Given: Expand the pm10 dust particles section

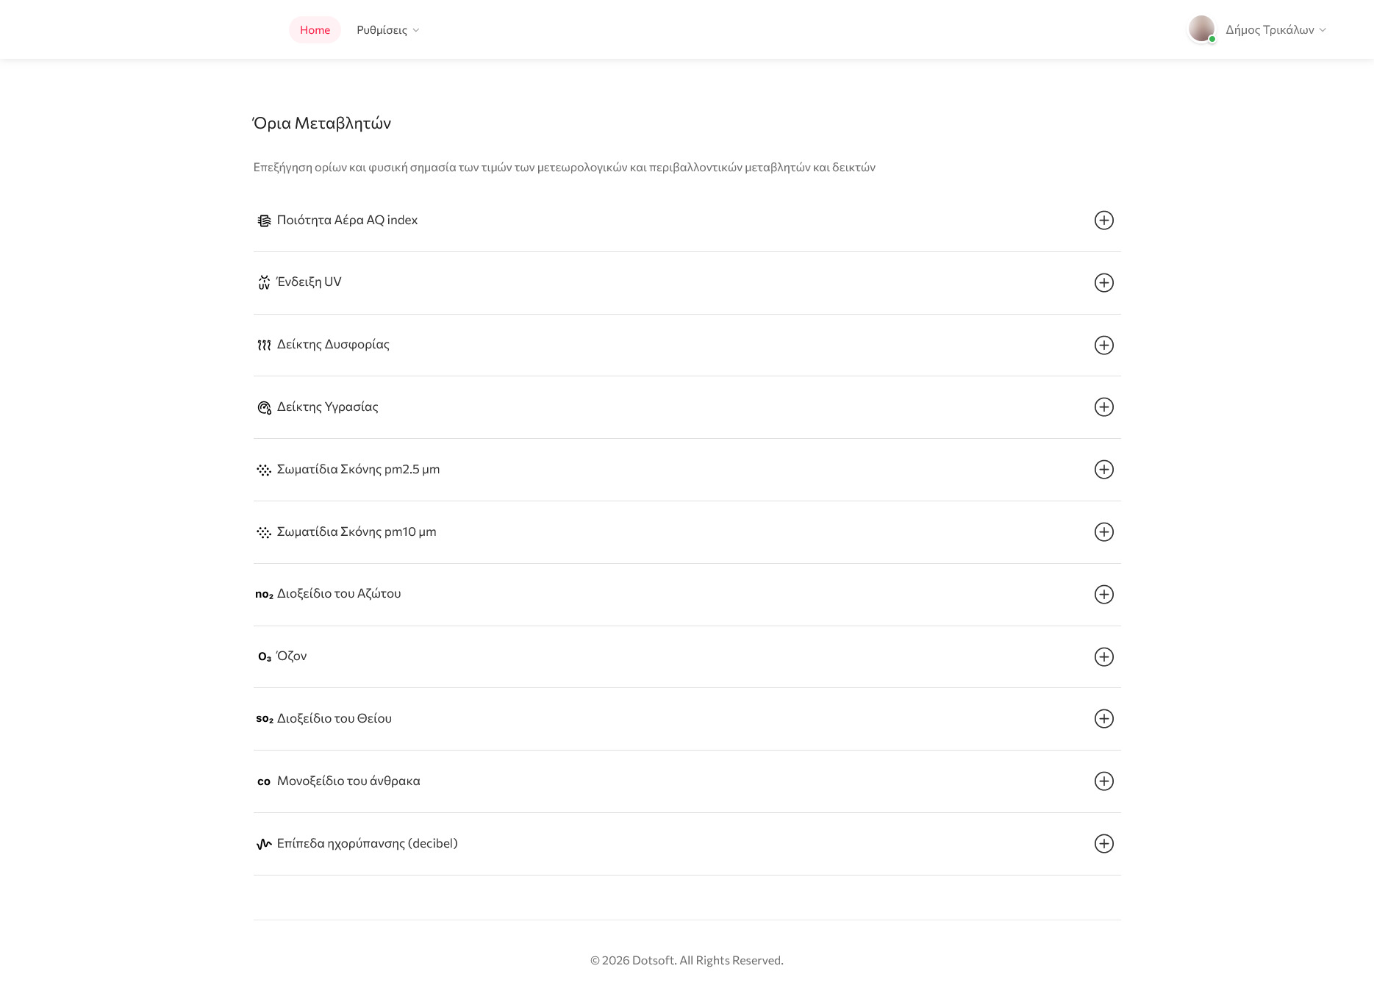Looking at the screenshot, I should point(1103,532).
